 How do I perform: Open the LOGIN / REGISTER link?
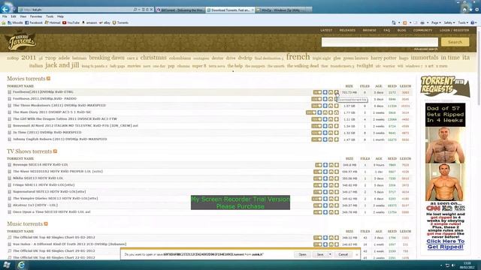tap(454, 30)
